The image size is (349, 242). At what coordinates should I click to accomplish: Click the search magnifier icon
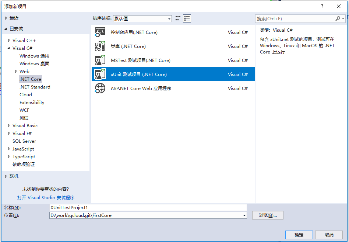tap(338, 19)
